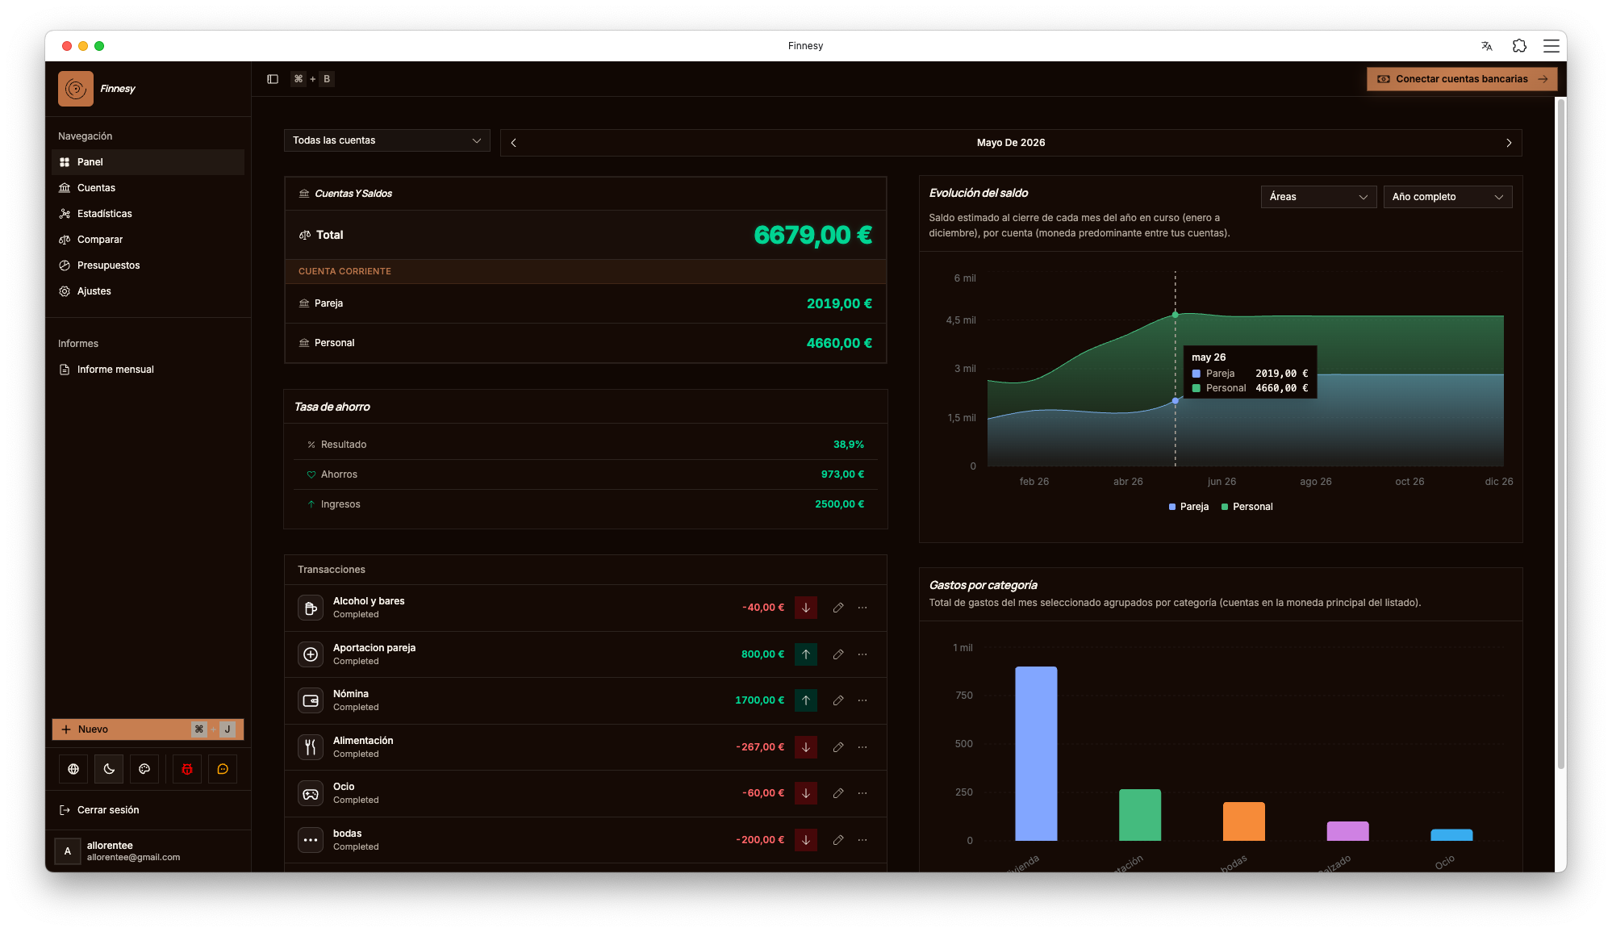
Task: Select the Pareja account row
Action: pyautogui.click(x=586, y=303)
